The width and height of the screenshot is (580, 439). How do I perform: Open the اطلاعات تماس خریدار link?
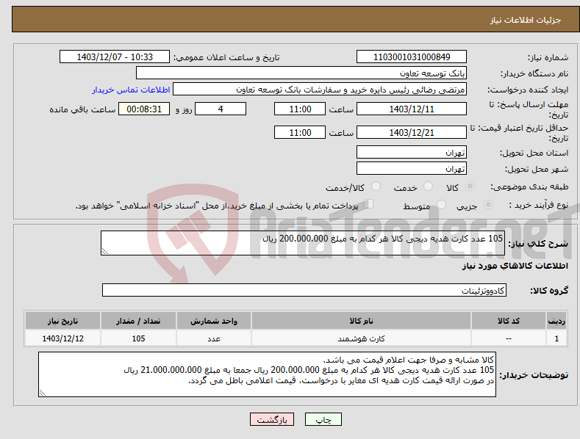coord(131,90)
